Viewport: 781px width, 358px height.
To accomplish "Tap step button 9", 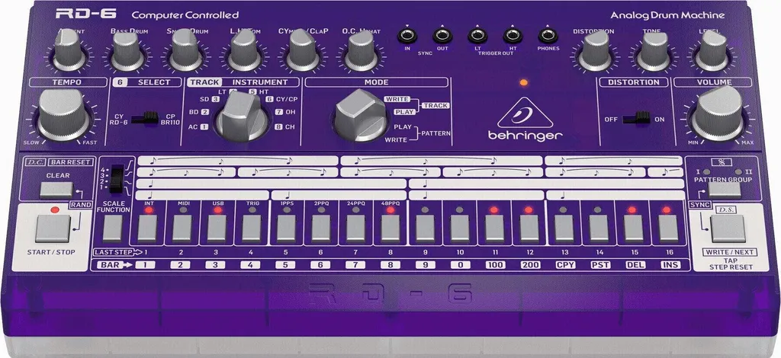I will (425, 229).
